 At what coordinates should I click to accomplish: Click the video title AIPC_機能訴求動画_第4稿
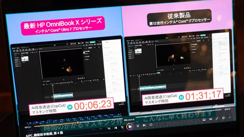(x=44, y=134)
